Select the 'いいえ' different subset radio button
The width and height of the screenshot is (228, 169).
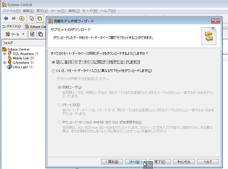pos(53,71)
